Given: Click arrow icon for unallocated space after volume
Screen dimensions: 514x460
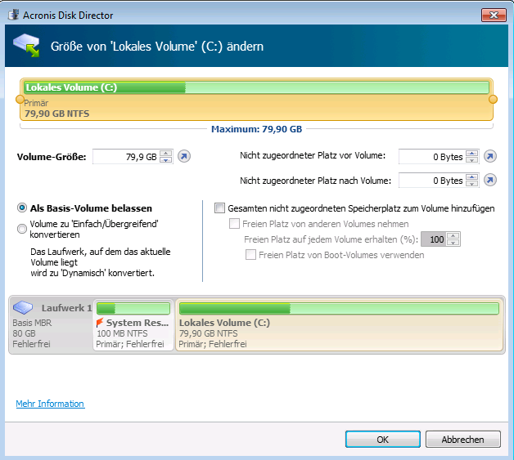Looking at the screenshot, I should [x=490, y=180].
